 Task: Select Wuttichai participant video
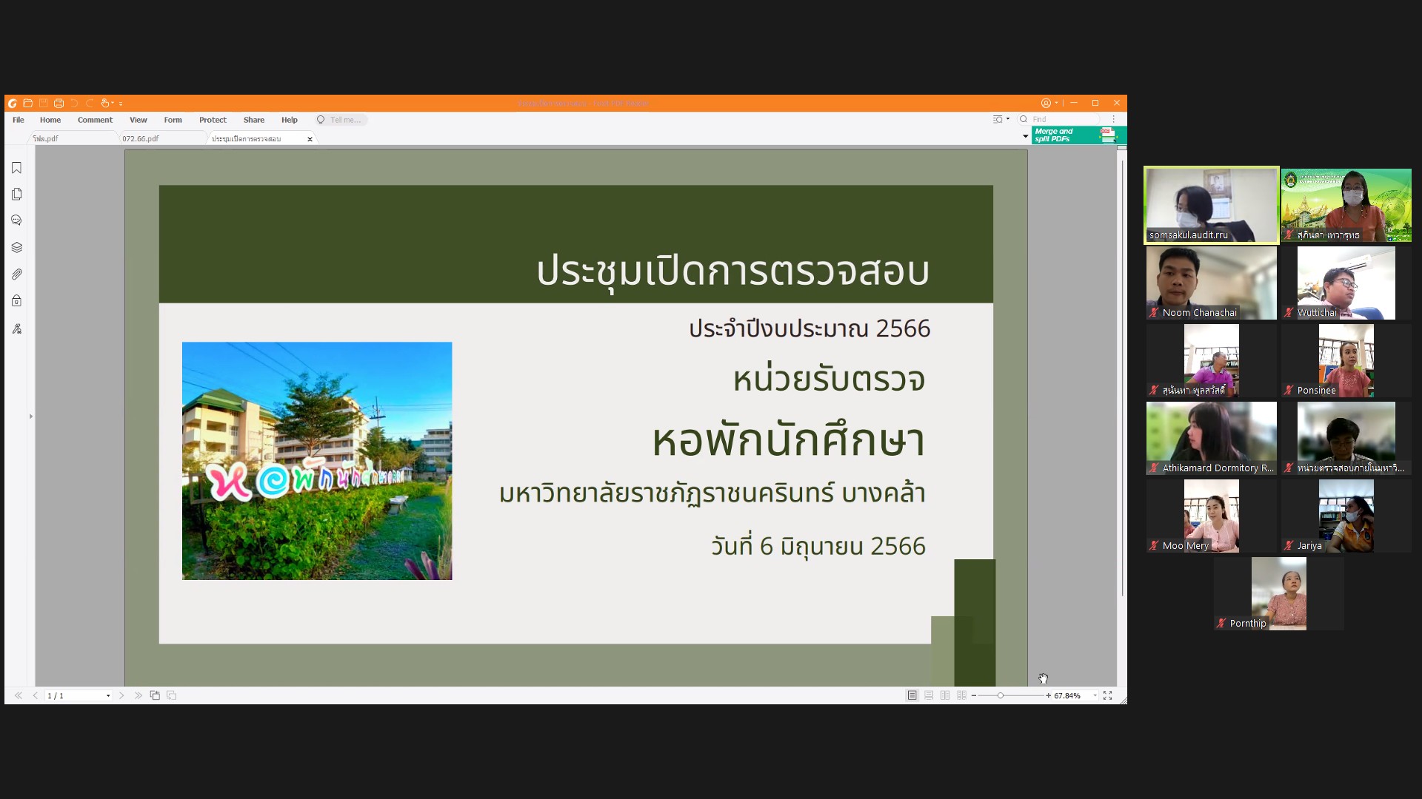1346,283
